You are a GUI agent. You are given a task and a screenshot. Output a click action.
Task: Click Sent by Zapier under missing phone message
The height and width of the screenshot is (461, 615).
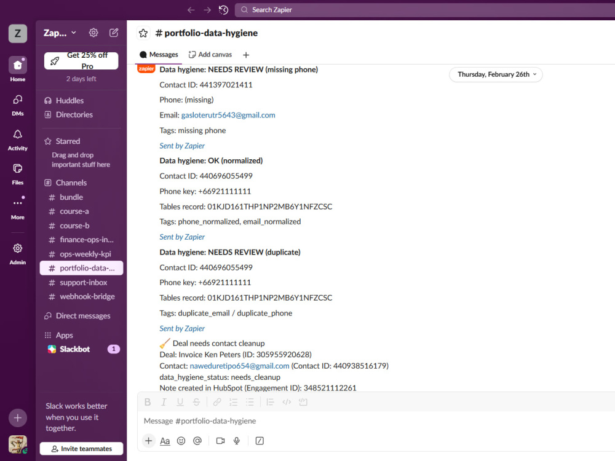point(182,146)
